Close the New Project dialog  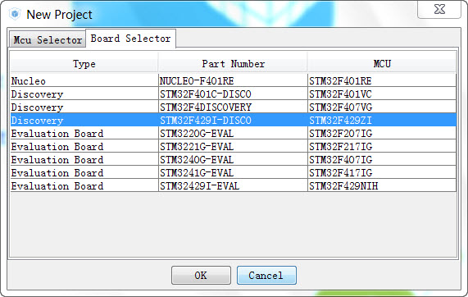(439, 10)
